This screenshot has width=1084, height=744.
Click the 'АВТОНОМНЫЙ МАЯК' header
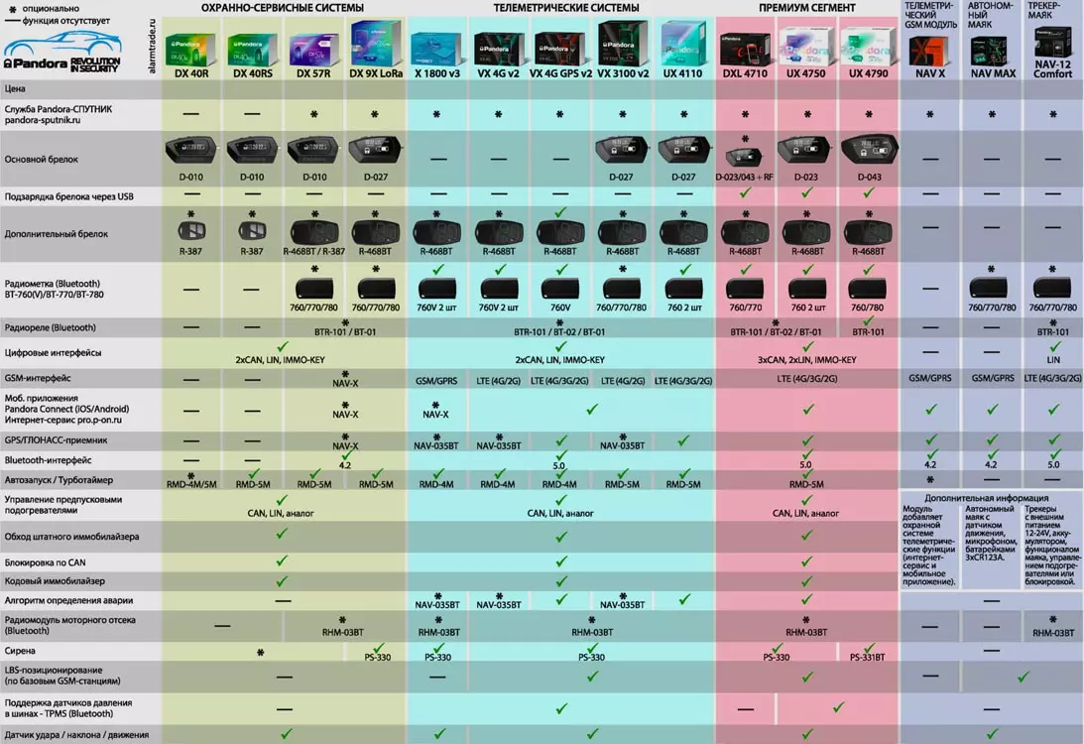tap(990, 15)
